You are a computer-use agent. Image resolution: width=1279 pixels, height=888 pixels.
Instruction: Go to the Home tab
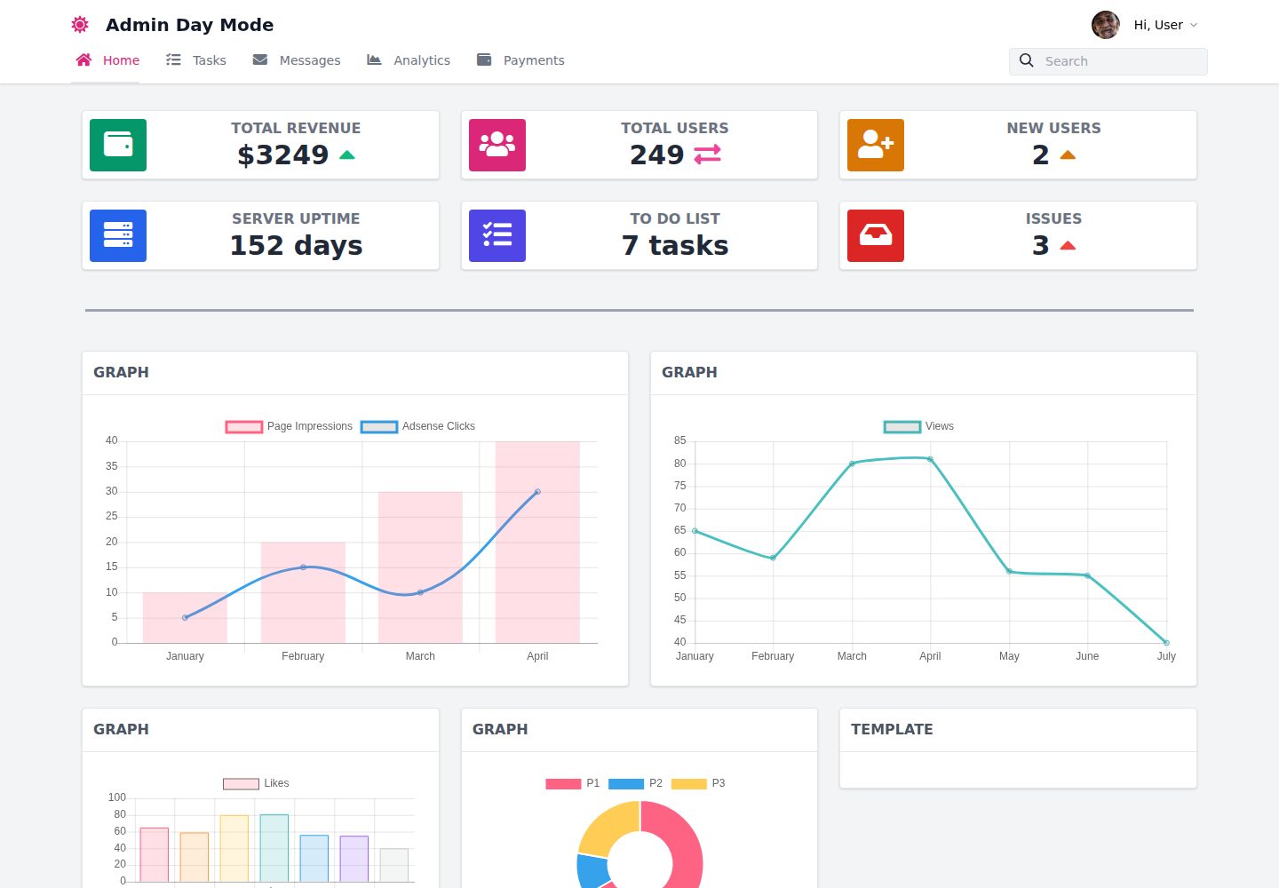tap(107, 60)
